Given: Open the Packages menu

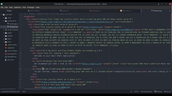Looking at the screenshot, I should pos(31,7).
